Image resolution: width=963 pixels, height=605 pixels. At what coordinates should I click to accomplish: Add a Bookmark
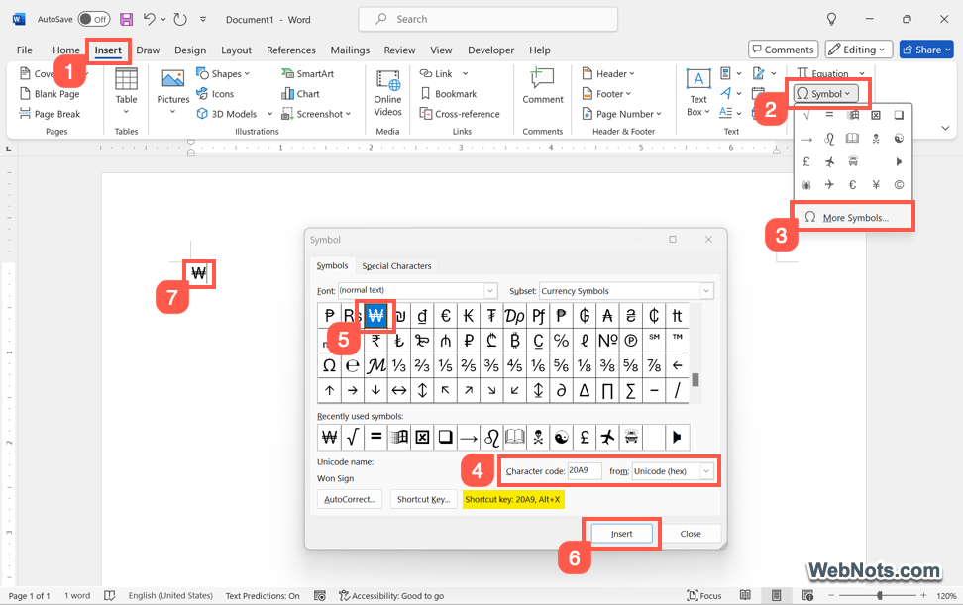point(449,94)
